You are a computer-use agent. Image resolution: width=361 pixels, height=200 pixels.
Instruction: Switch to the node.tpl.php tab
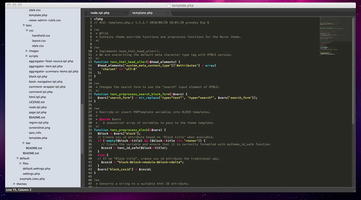click(x=100, y=13)
